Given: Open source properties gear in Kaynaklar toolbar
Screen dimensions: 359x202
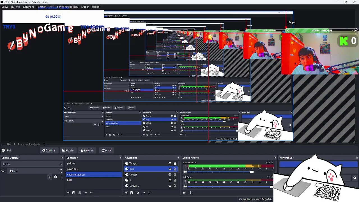Looking at the screenshot, I should coord(138,193).
